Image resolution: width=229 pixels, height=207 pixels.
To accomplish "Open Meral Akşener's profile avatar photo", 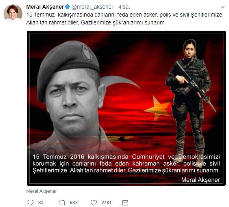I will [13, 13].
